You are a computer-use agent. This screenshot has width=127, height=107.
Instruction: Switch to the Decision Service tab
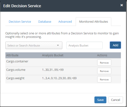20,22
